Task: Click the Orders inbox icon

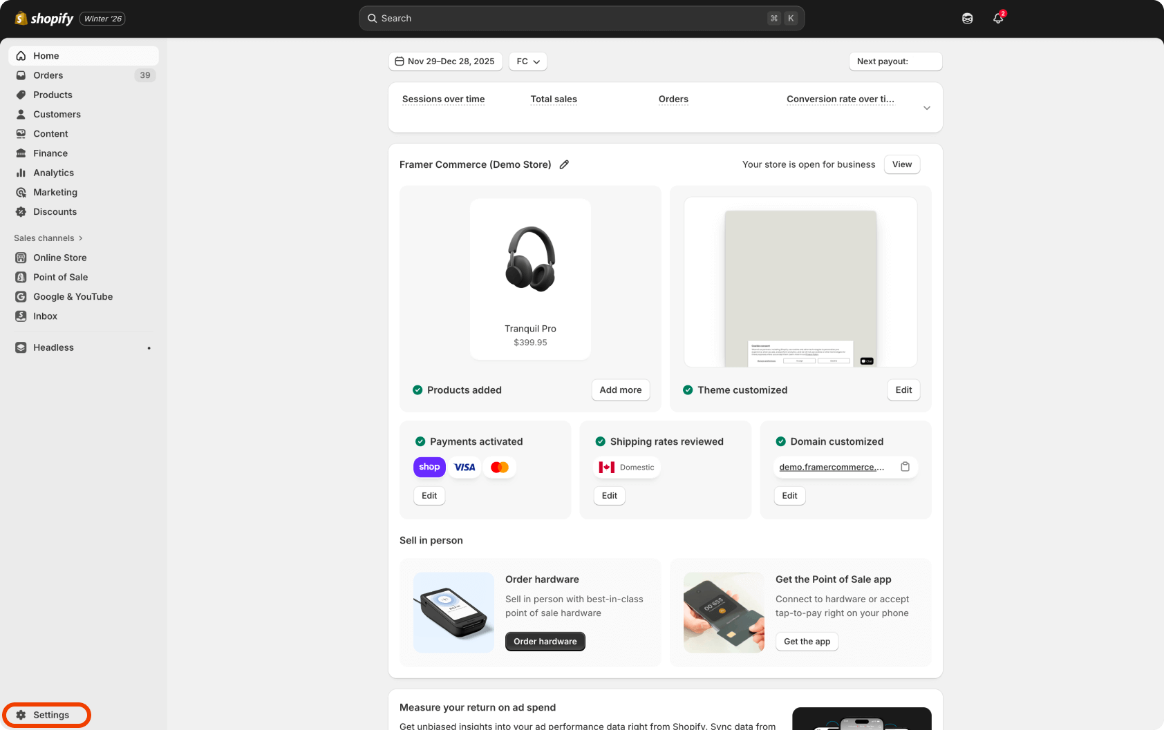Action: [21, 75]
